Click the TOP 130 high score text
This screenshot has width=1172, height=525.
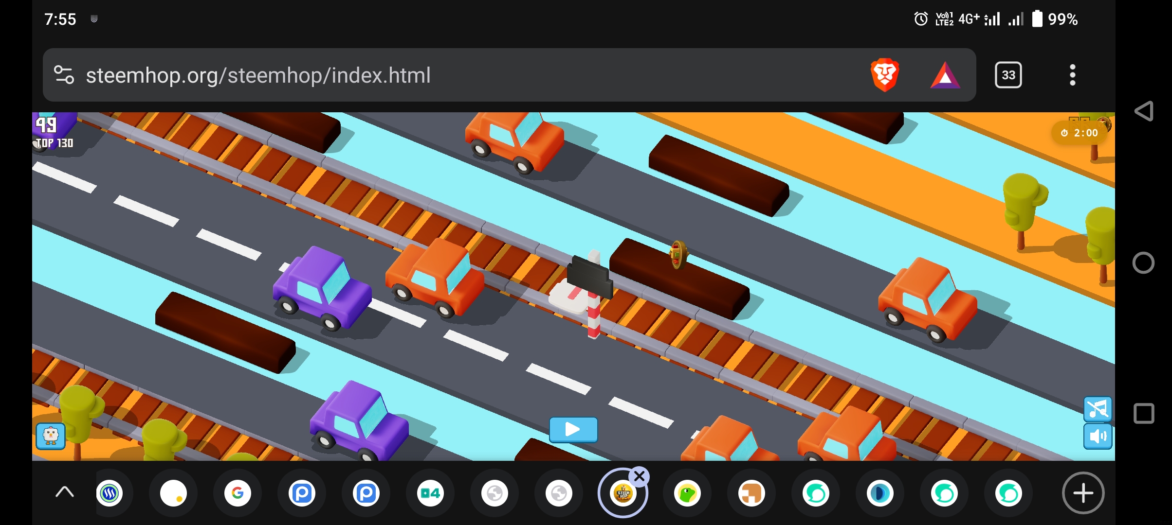(55, 143)
